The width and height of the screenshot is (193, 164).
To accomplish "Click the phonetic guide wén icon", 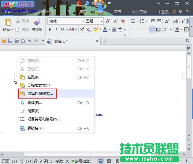I will [120, 30].
